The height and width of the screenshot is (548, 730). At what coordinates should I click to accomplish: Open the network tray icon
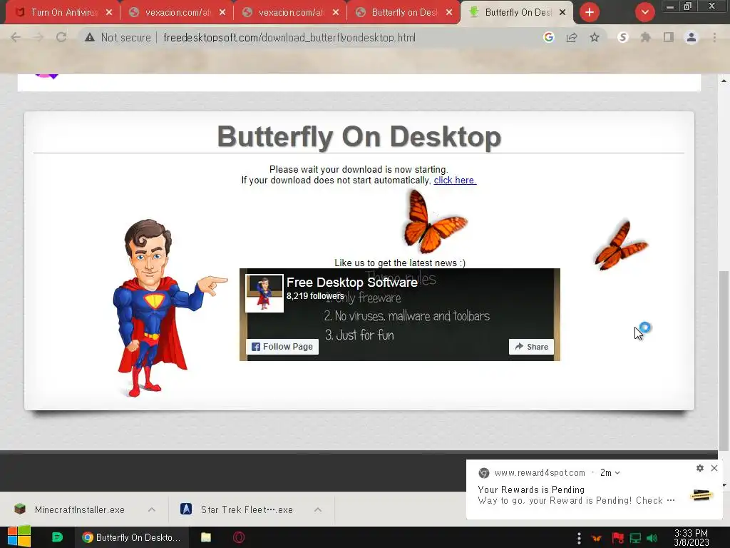coord(635,538)
